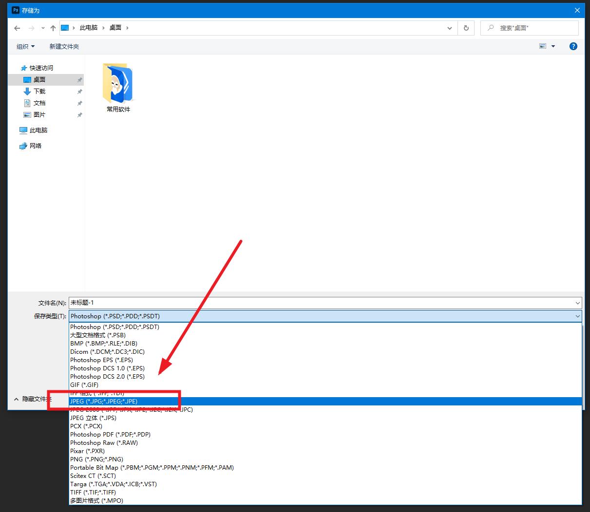Choose Pixar (*.PXR) format

(325, 451)
